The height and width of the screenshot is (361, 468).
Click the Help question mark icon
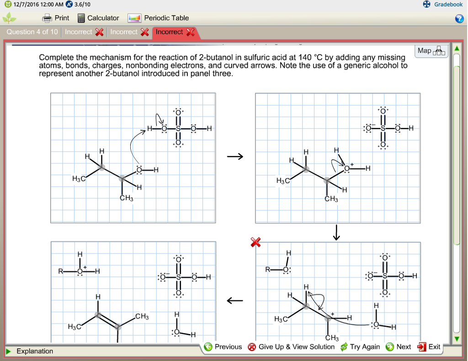pyautogui.click(x=459, y=18)
